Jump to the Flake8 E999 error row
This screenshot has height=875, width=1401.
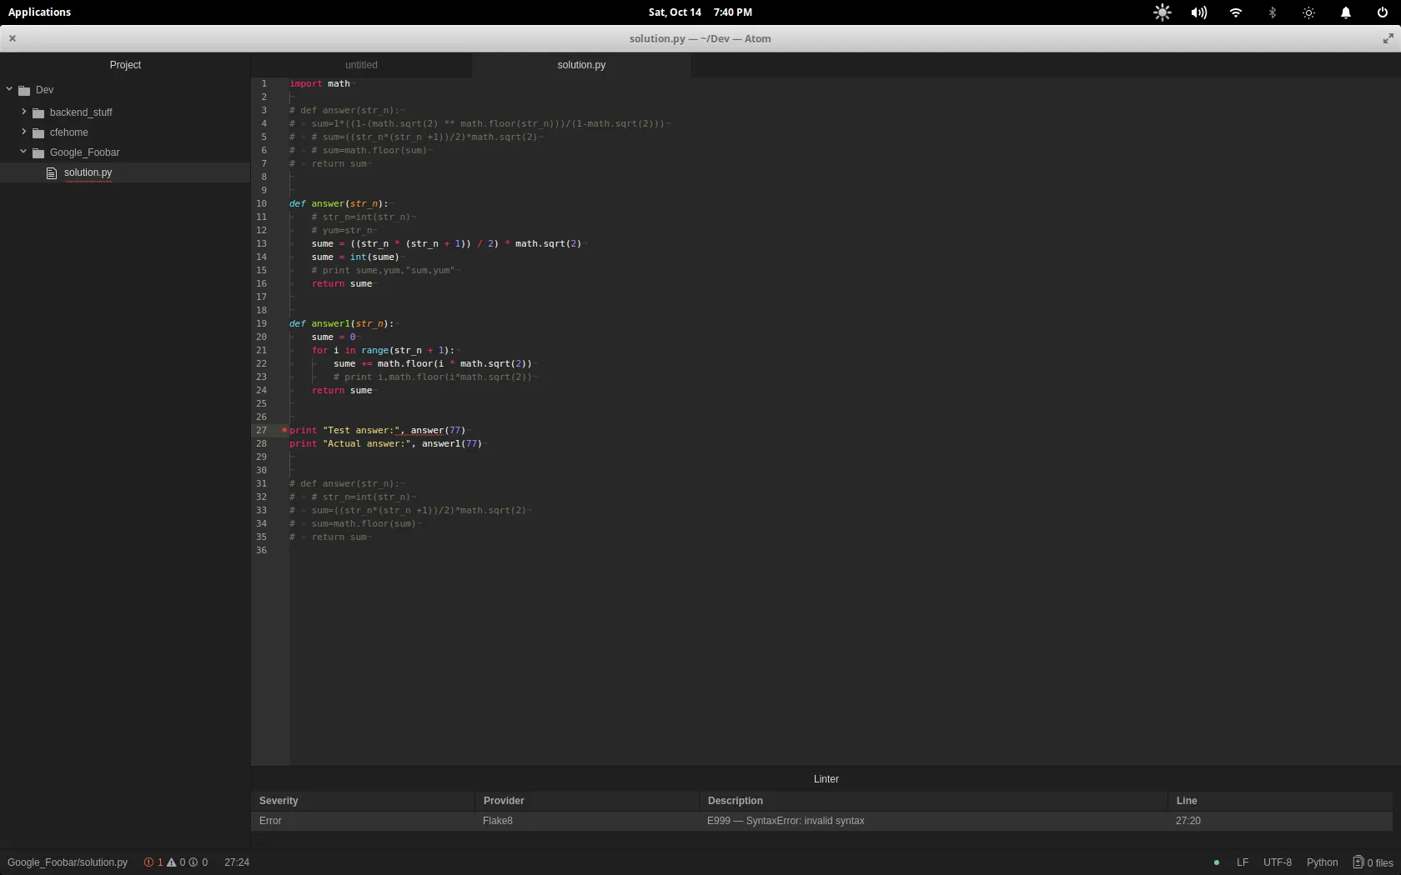coord(785,821)
